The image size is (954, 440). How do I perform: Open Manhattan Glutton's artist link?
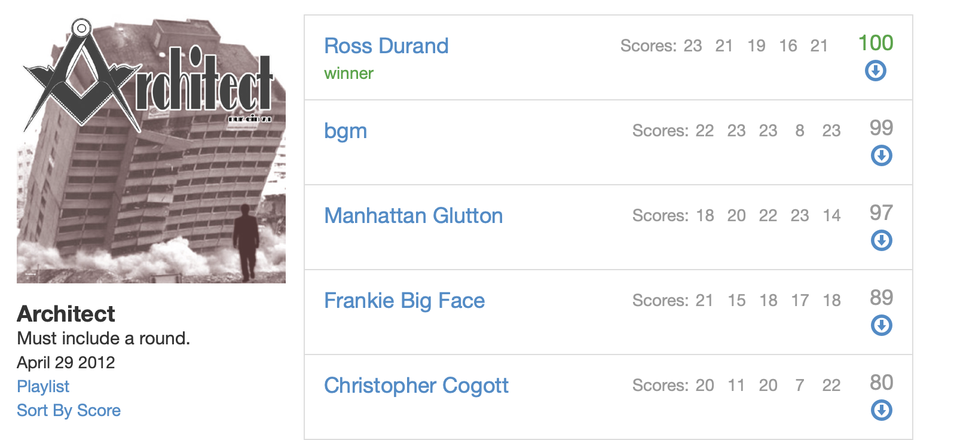(414, 216)
